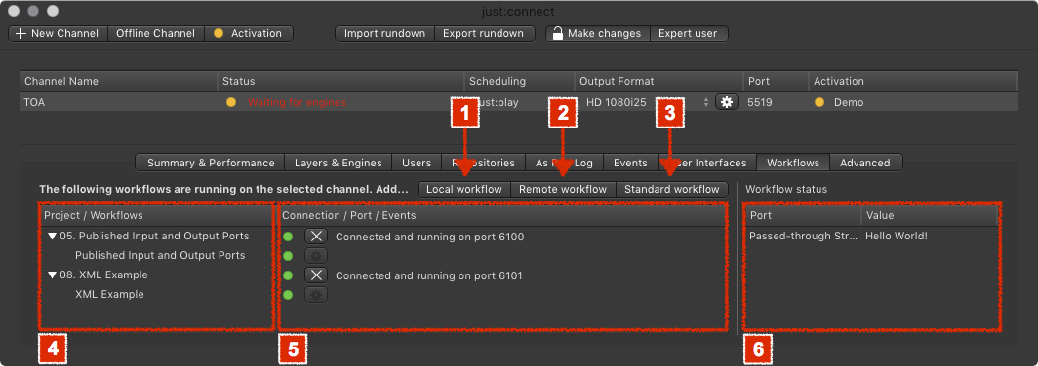Open Output Format gear settings
The height and width of the screenshot is (366, 1038).
point(726,102)
